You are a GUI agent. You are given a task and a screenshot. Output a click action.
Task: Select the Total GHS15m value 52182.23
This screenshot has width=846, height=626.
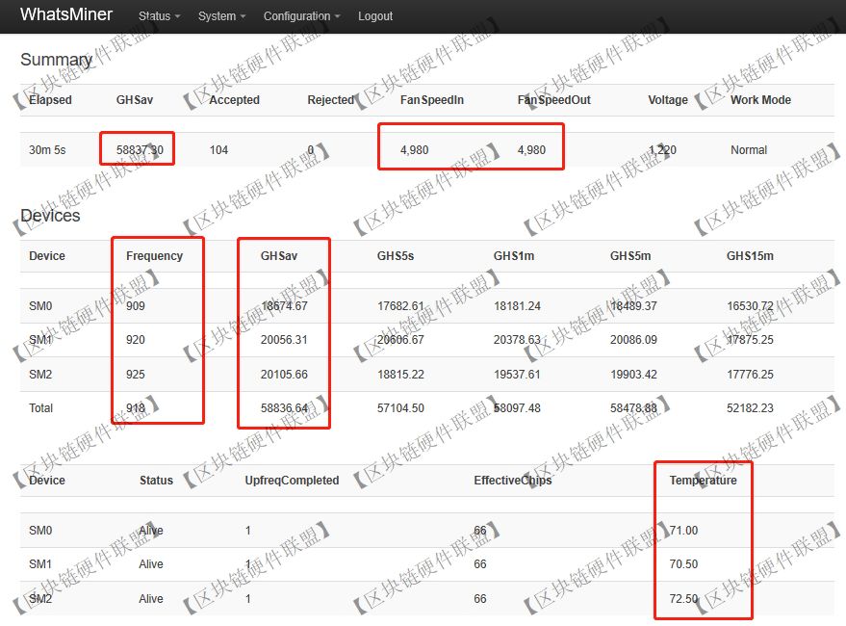pyautogui.click(x=750, y=408)
